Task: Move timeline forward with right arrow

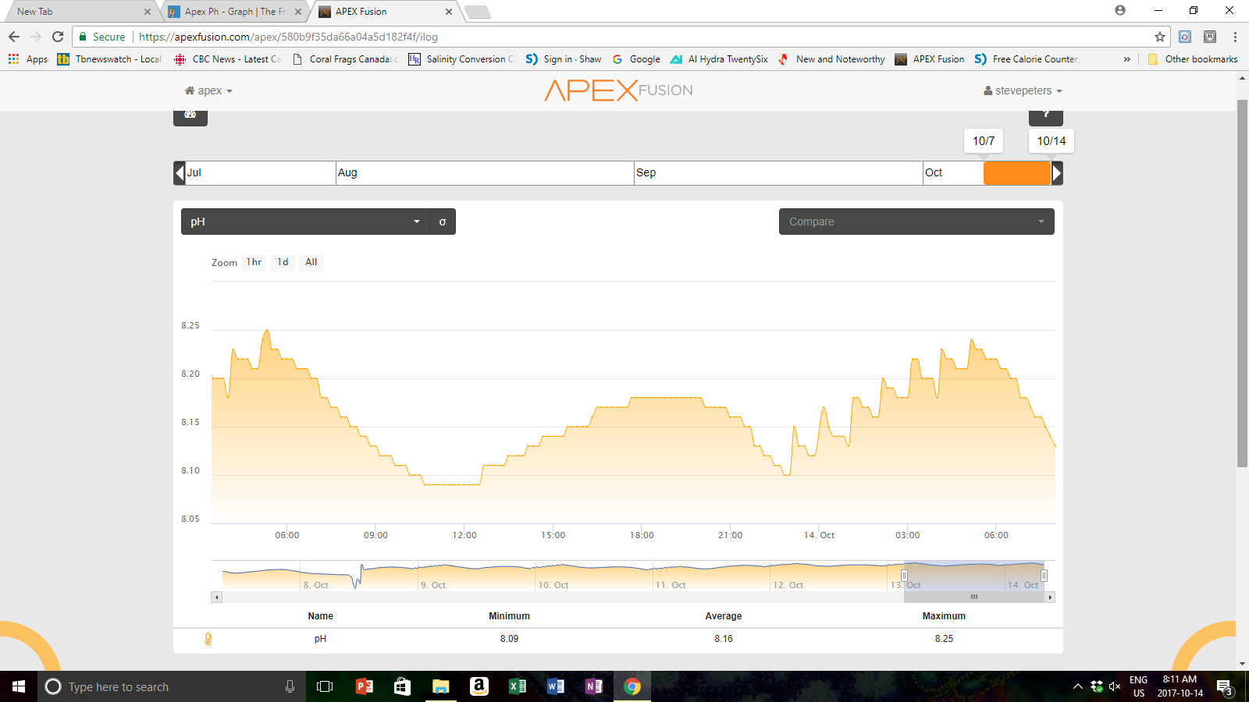Action: coord(1057,173)
